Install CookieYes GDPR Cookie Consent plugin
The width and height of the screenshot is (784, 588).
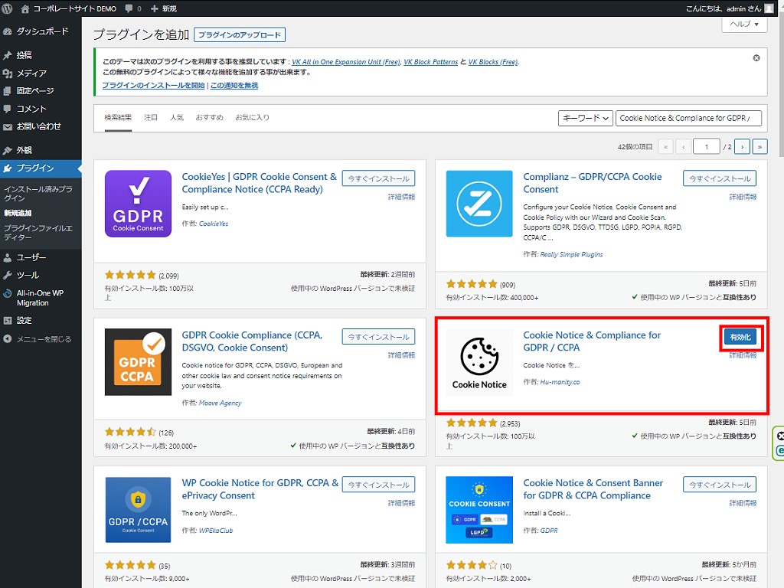tap(378, 178)
